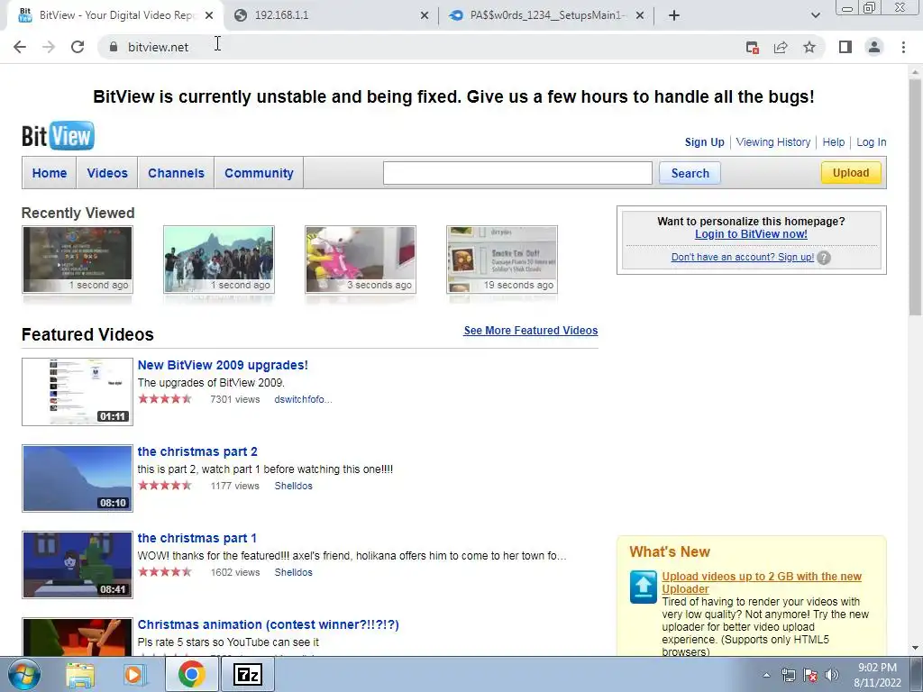Open the Windows Start button
This screenshot has width=923, height=692.
(24, 674)
